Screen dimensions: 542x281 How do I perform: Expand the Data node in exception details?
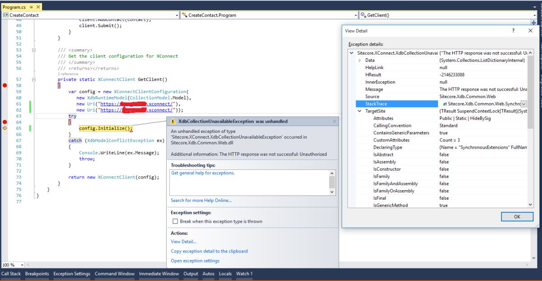point(360,61)
